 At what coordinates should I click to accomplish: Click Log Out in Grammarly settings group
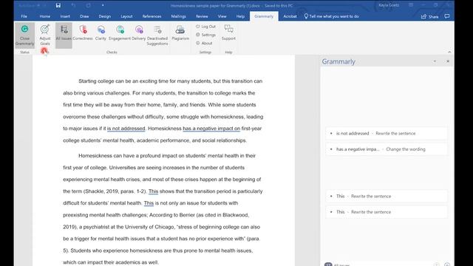(205, 27)
